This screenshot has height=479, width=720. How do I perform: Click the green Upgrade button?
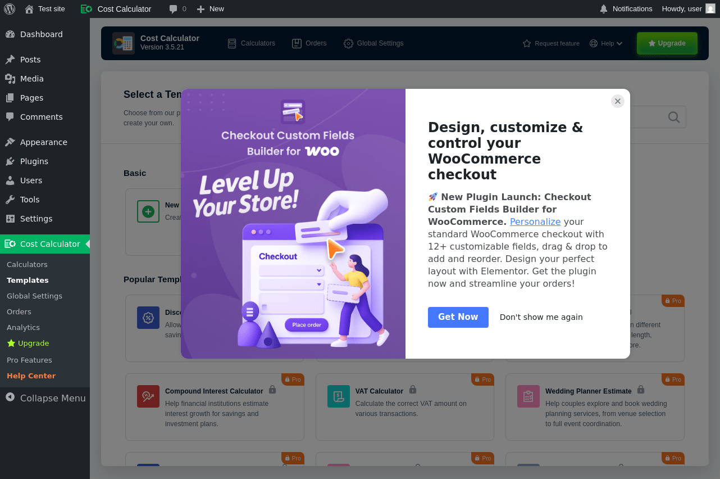[667, 43]
